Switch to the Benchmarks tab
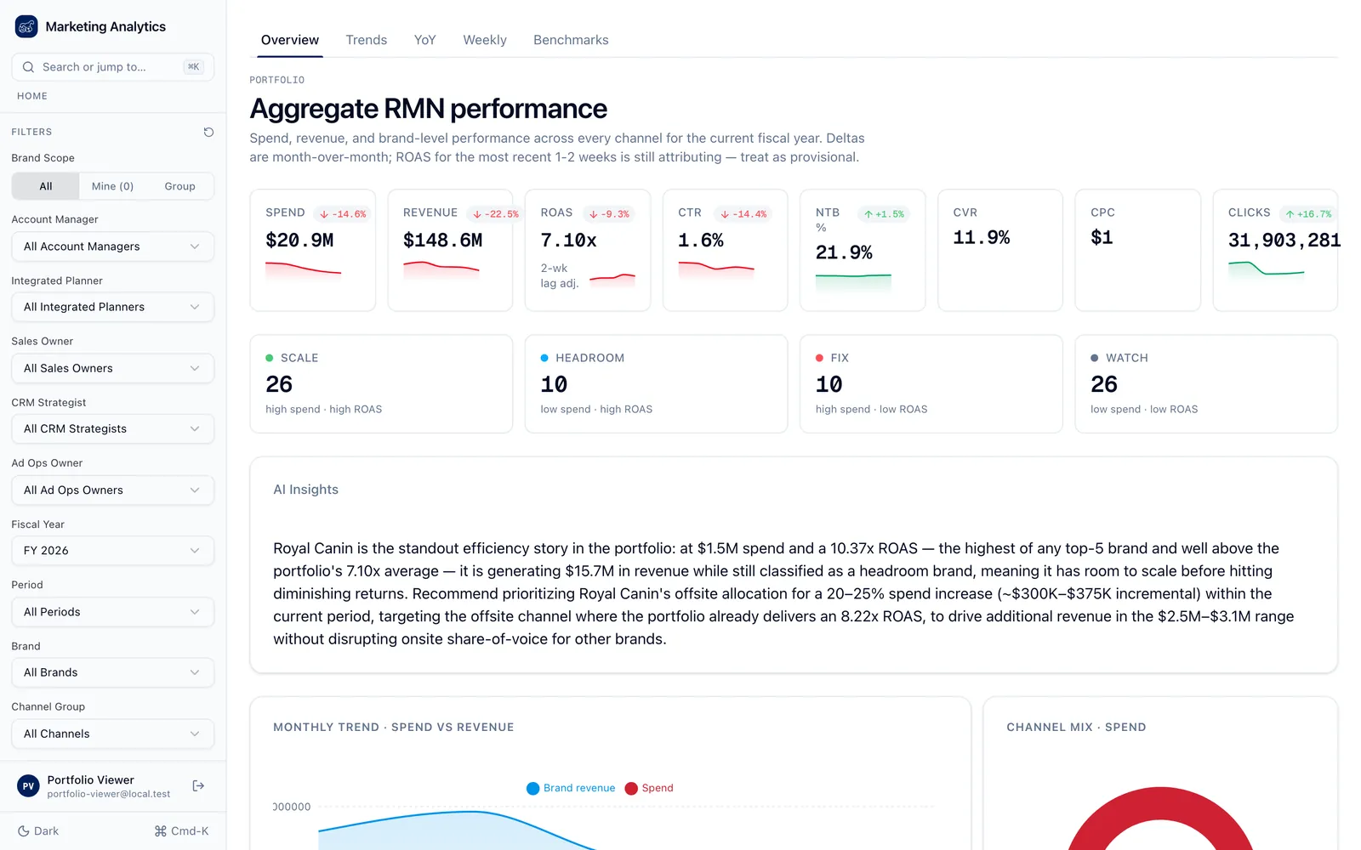Viewport: 1361px width, 850px height. [571, 40]
